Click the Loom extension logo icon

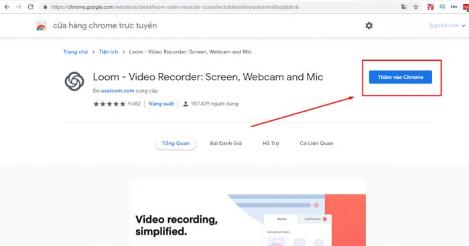[x=74, y=81]
